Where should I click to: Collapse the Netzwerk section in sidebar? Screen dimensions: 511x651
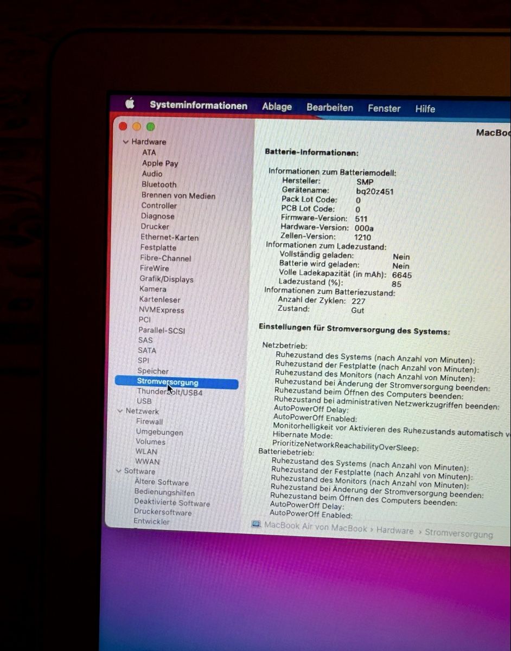(x=120, y=411)
